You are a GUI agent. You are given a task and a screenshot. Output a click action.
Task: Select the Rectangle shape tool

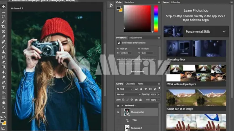(3, 97)
